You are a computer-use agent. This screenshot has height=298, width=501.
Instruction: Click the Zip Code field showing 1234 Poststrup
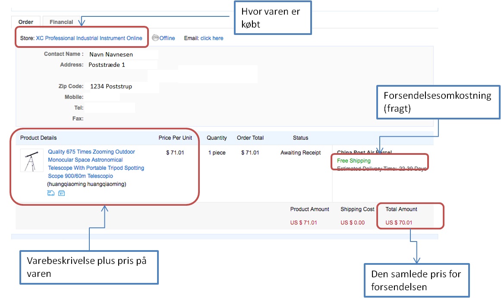click(x=111, y=86)
